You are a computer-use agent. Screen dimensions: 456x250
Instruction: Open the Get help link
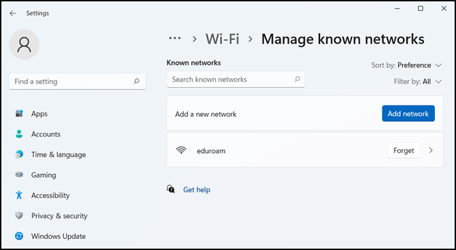pos(197,189)
